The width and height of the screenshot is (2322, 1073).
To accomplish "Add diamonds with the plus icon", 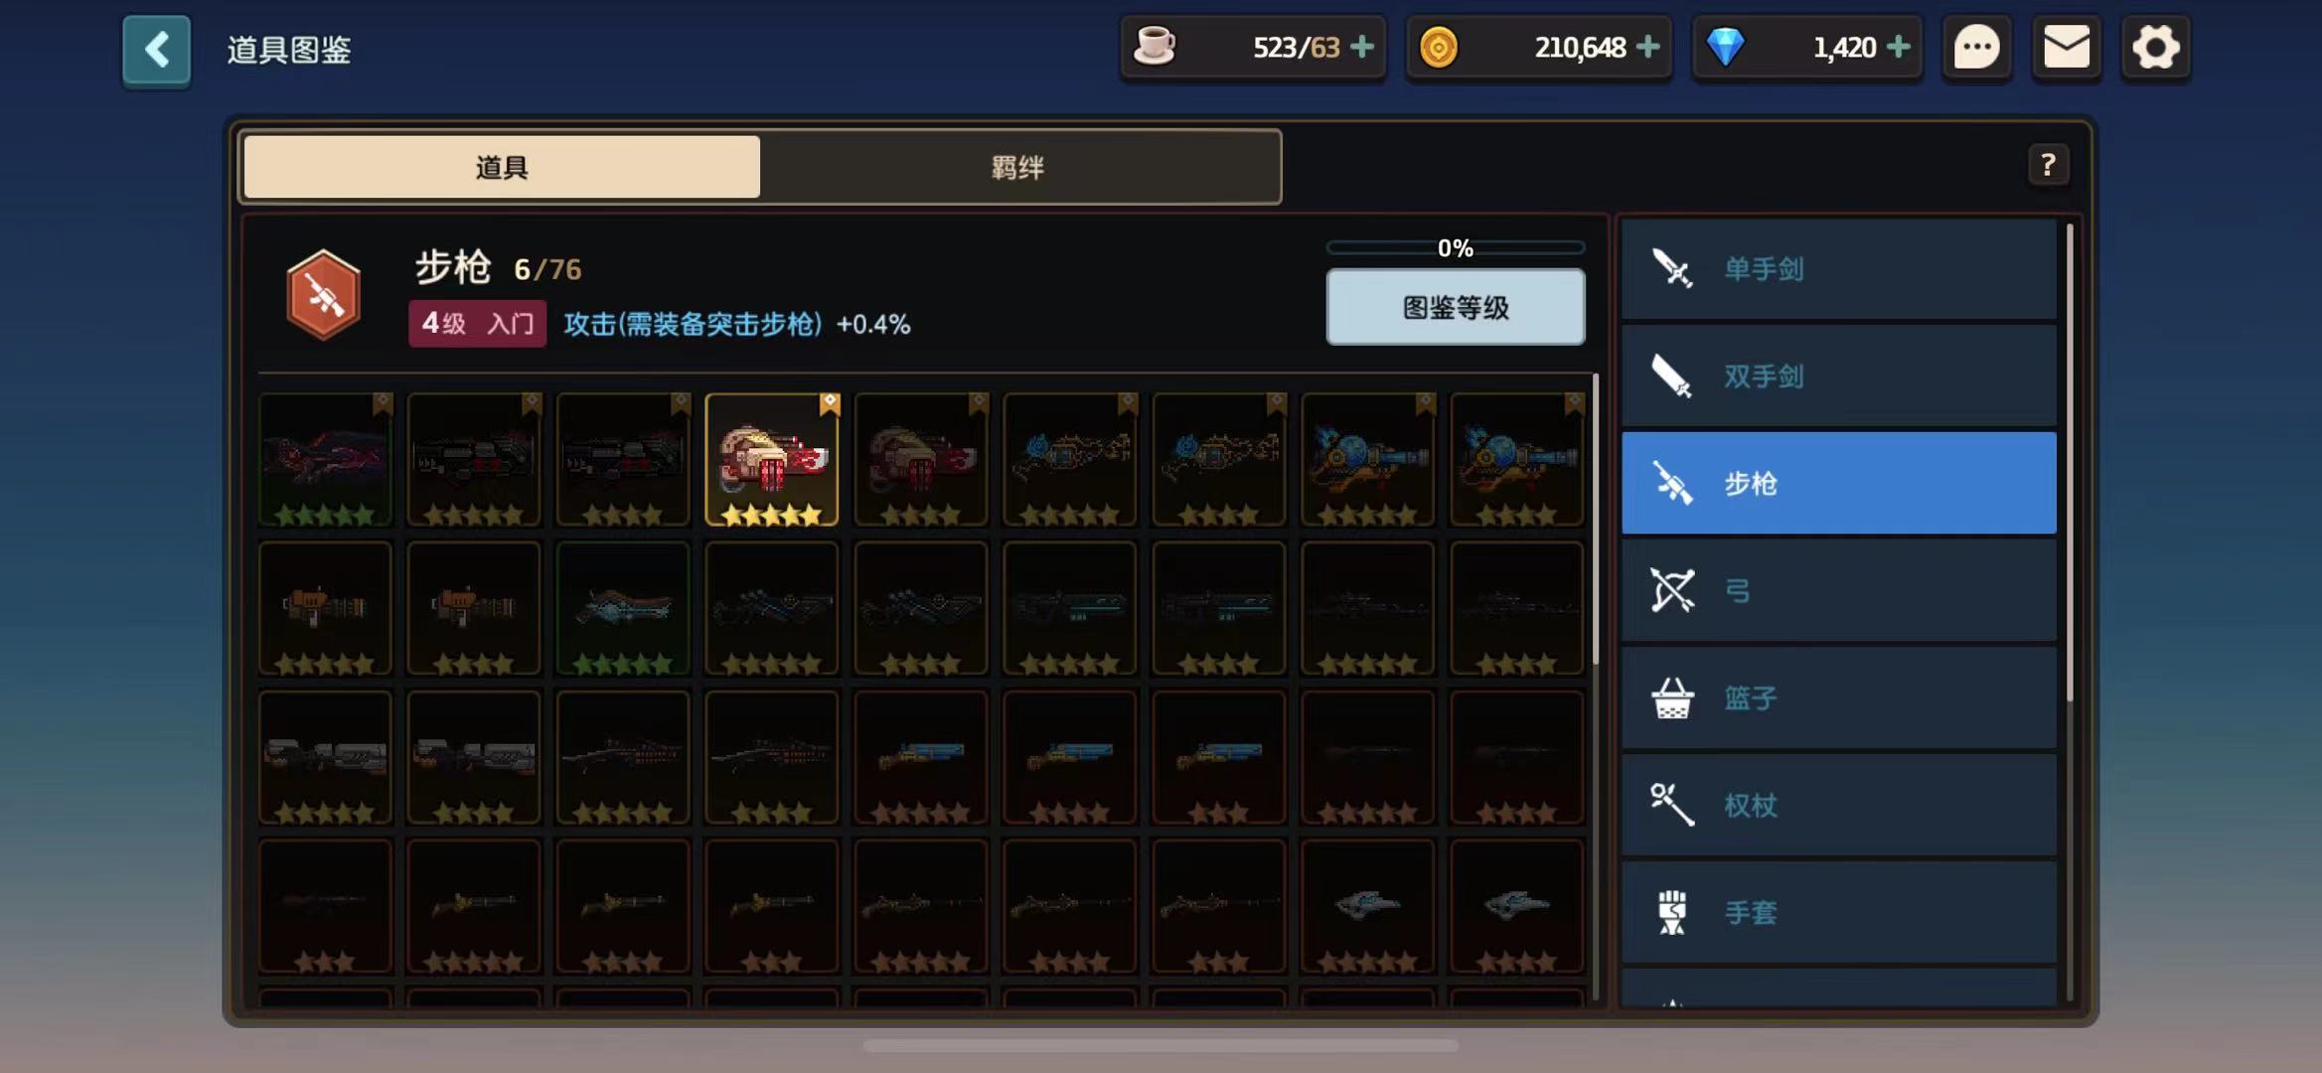I will point(1898,47).
